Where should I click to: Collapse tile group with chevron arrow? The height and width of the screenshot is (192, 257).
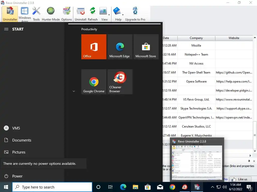tap(74, 91)
